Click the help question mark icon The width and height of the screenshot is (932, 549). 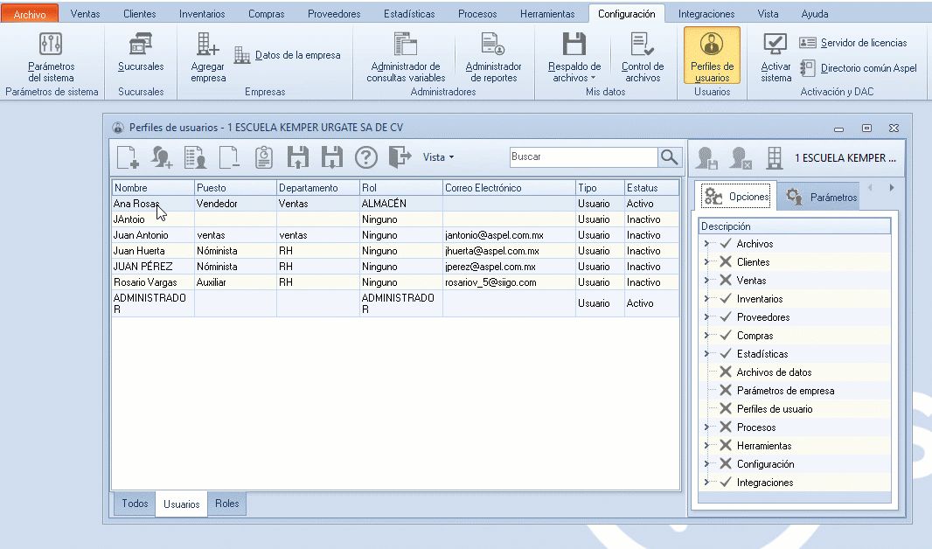point(365,157)
